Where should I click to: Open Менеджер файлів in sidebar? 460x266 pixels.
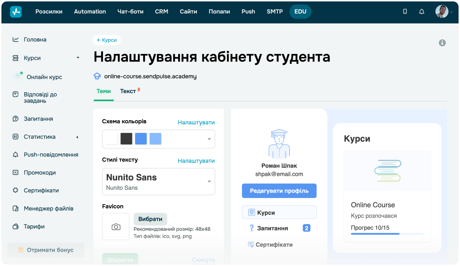tap(48, 208)
